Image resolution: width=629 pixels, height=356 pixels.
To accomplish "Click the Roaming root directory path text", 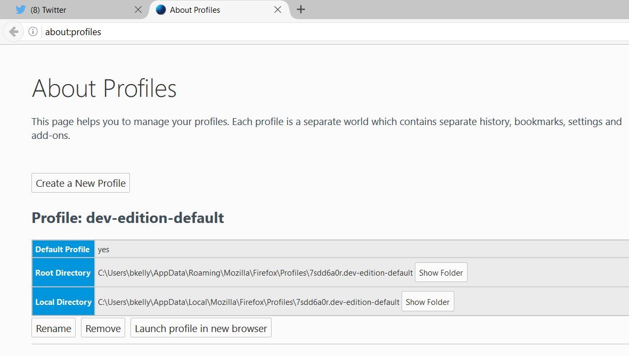I will tap(255, 272).
